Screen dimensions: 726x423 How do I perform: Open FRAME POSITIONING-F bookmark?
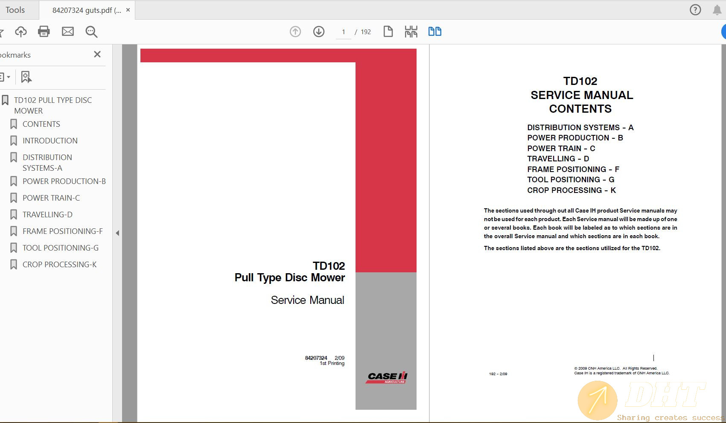[63, 231]
